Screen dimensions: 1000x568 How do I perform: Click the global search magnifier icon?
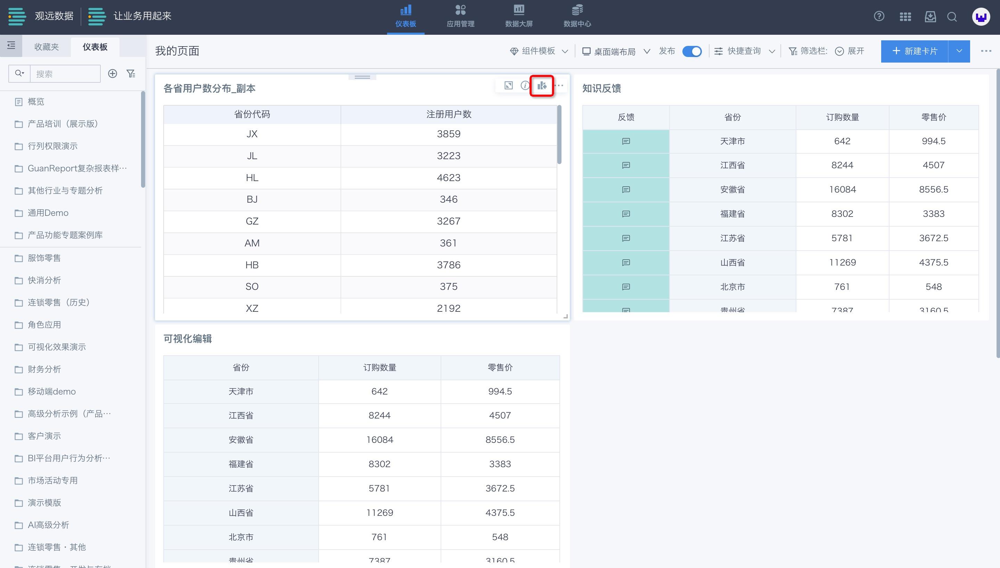click(x=952, y=16)
